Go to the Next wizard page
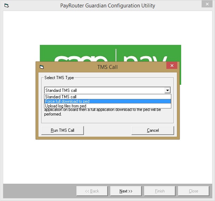 pyautogui.click(x=126, y=191)
